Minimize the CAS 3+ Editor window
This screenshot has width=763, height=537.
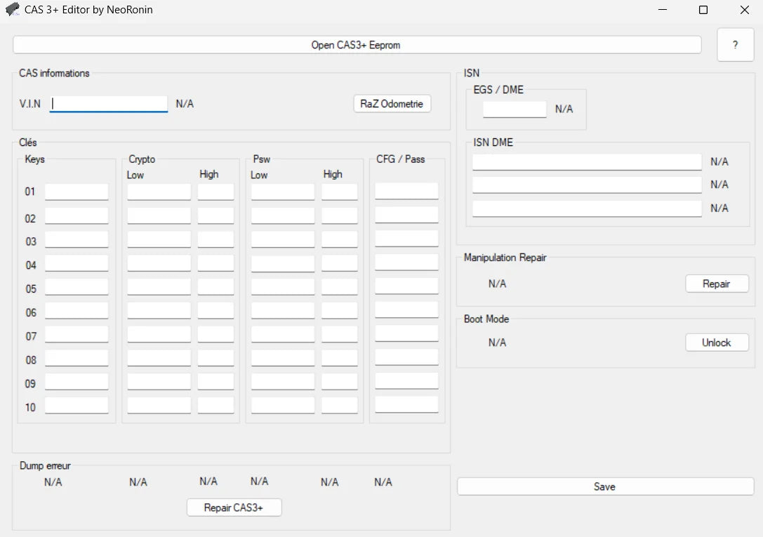coord(662,10)
